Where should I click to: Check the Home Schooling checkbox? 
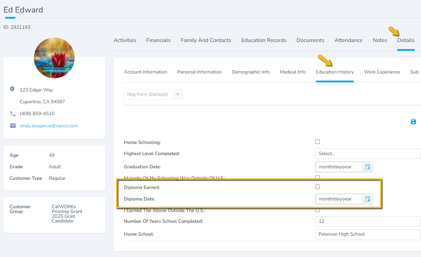(x=318, y=142)
